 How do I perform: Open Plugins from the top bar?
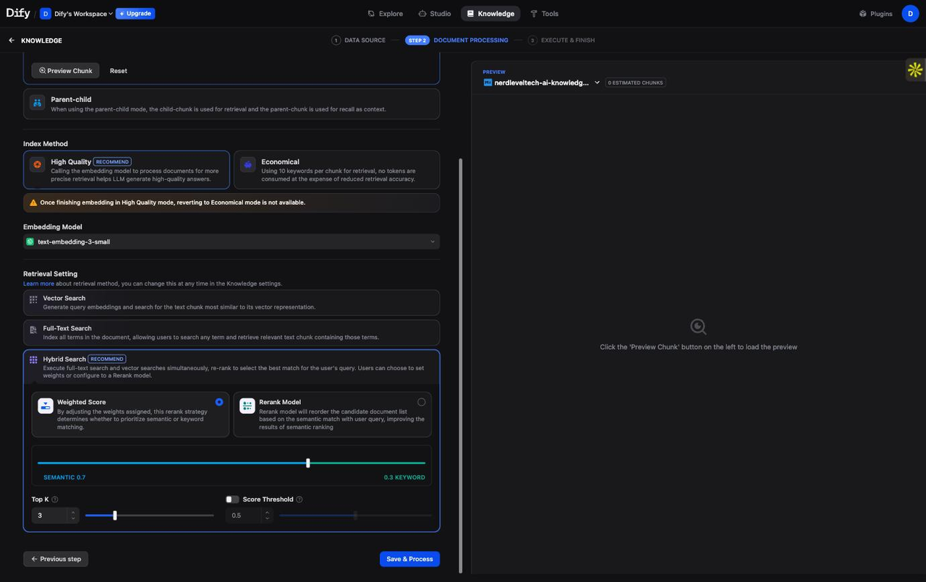click(x=875, y=14)
